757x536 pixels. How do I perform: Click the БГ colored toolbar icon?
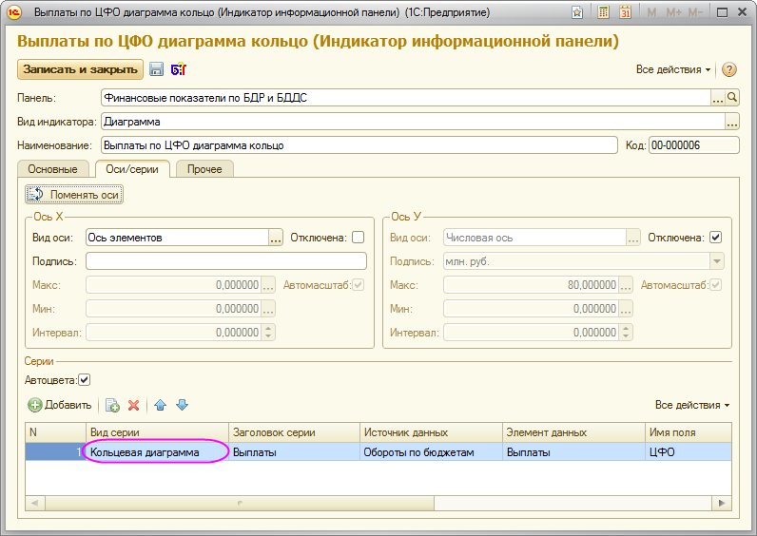(x=179, y=69)
